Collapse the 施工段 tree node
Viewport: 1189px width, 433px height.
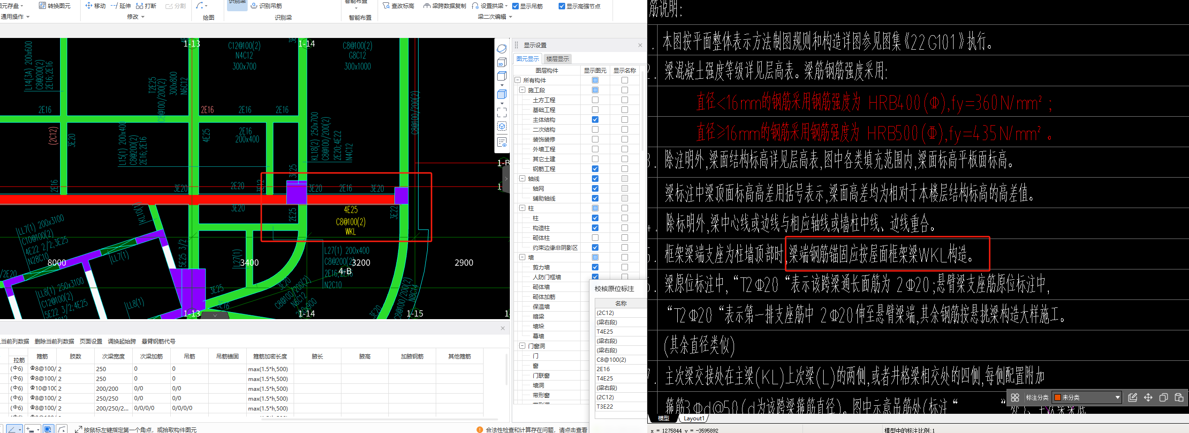[522, 90]
